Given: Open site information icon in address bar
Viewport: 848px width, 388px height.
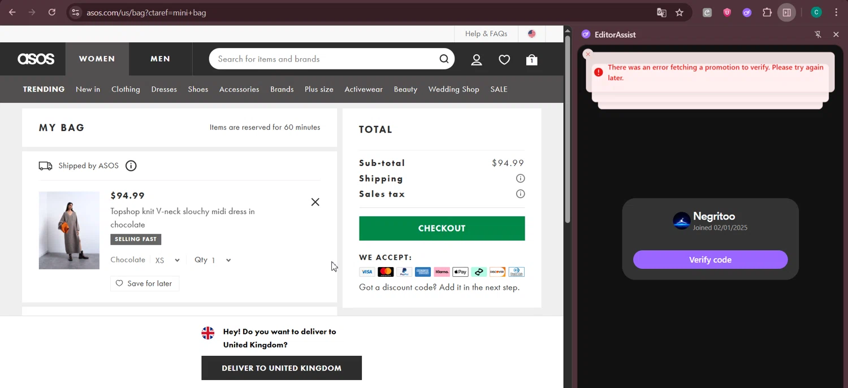Looking at the screenshot, I should (x=75, y=12).
